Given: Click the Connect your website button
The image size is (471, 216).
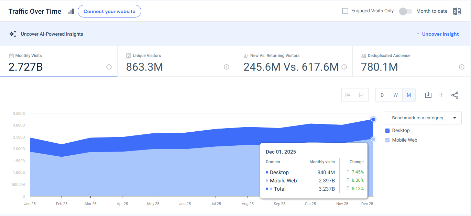Looking at the screenshot, I should point(109,11).
